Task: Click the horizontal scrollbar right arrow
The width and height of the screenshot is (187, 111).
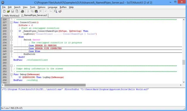Action: 181,85
